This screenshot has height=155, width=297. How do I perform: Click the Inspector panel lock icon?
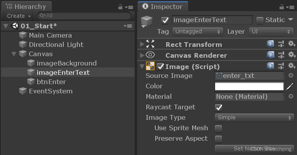282,7
